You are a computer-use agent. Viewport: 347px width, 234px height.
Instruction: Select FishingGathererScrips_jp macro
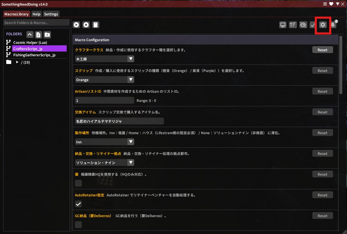pos(34,55)
